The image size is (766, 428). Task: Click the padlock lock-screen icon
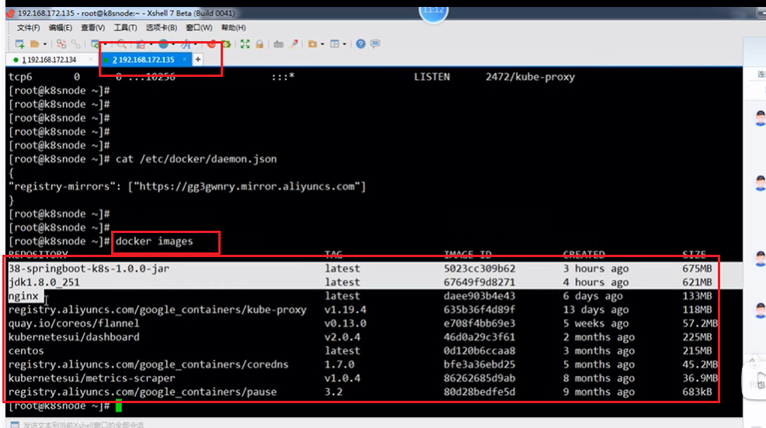click(259, 44)
